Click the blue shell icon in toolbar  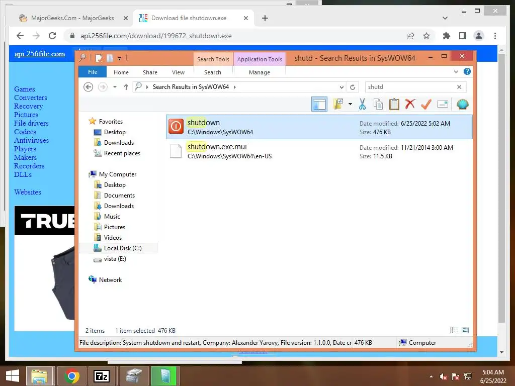[463, 104]
